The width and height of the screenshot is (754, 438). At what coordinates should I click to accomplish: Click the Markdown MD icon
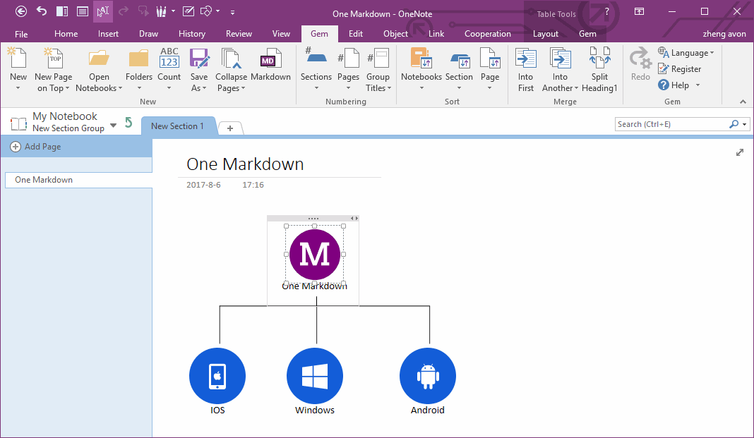pyautogui.click(x=270, y=58)
